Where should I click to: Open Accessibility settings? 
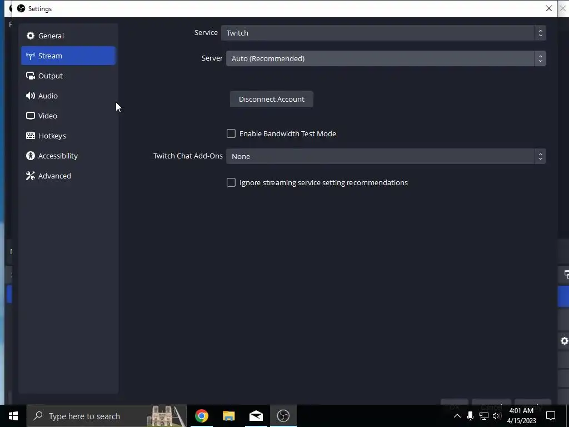coord(68,156)
